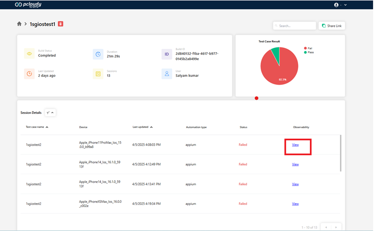
Task: Click the Sessions list icon
Action: click(x=98, y=73)
